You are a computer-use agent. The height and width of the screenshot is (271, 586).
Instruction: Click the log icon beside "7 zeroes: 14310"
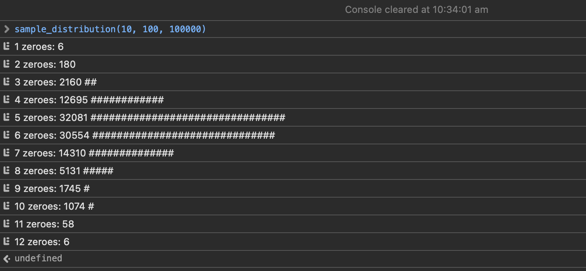(6, 153)
